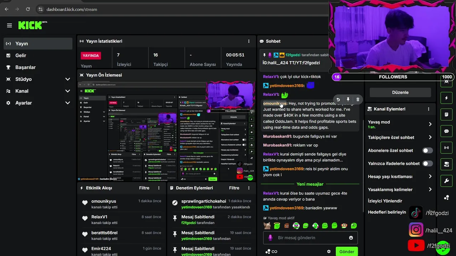Expand the Kanal sidebar section
The width and height of the screenshot is (456, 256).
tap(68, 91)
